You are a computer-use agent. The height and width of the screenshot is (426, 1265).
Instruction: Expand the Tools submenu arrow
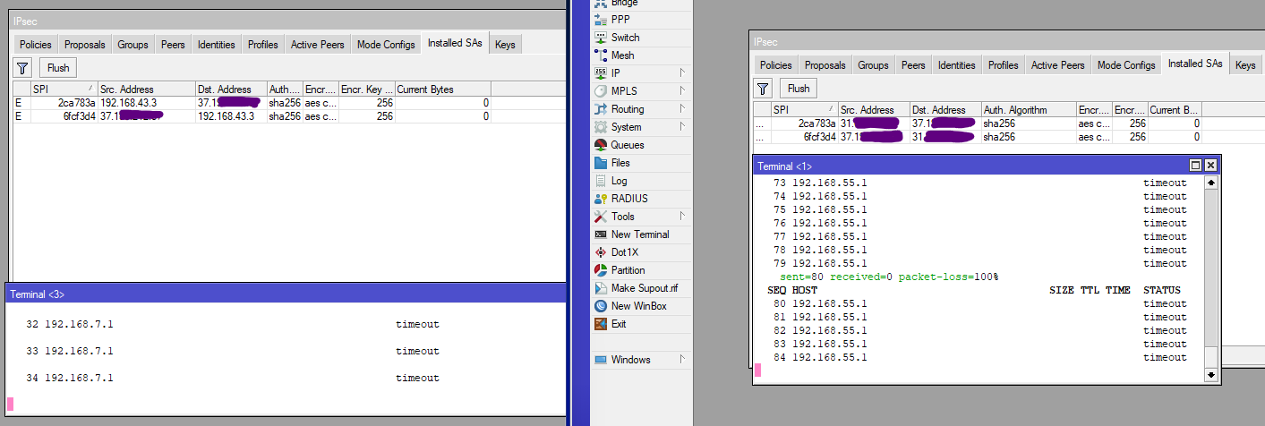coord(682,216)
